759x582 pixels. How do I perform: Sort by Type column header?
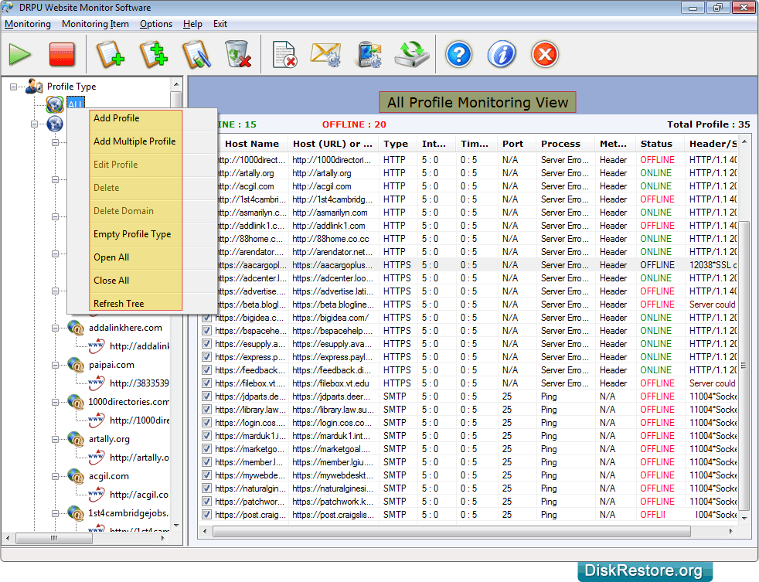(x=398, y=144)
